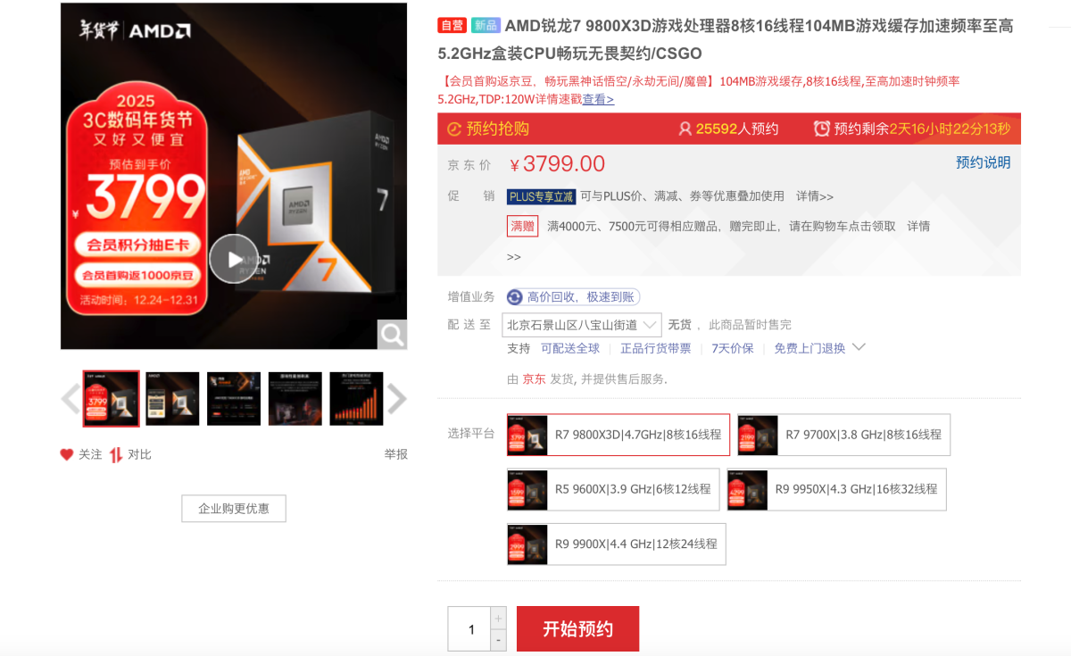Select the bar chart thumbnail image
The height and width of the screenshot is (656, 1071).
[x=356, y=399]
